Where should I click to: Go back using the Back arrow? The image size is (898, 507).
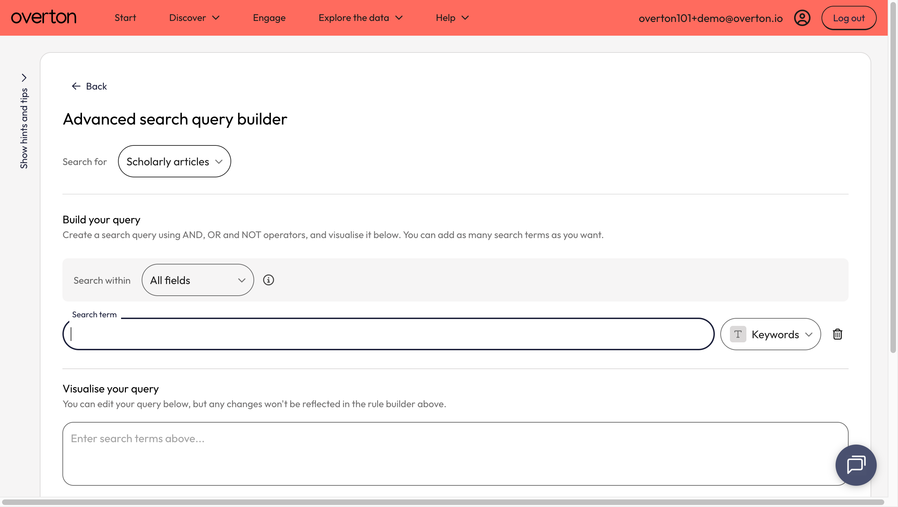pyautogui.click(x=89, y=86)
